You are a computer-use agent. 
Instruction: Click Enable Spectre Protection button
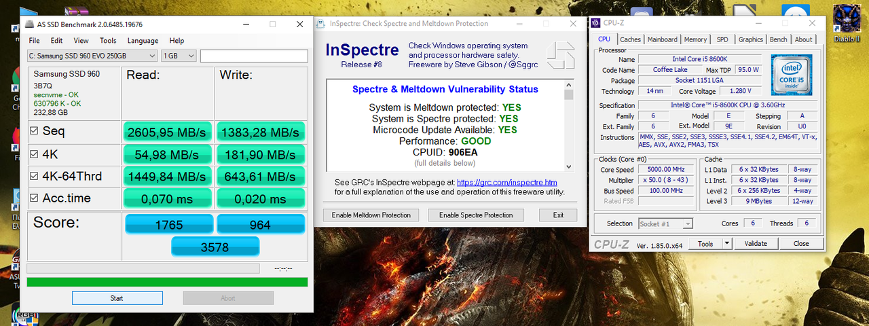476,215
